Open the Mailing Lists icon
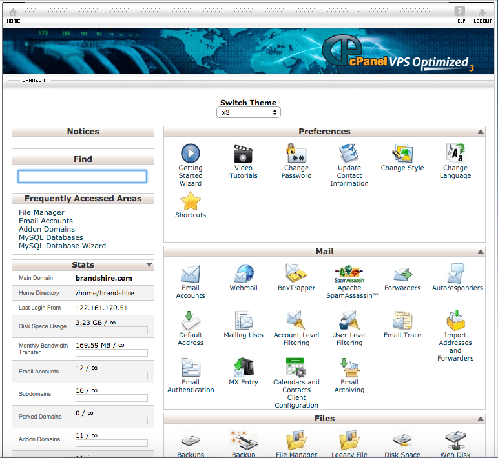This screenshot has width=498, height=458. click(244, 321)
